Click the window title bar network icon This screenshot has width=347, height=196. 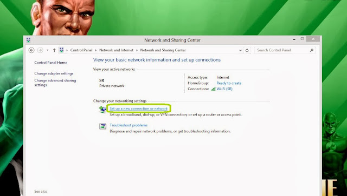coord(28,40)
